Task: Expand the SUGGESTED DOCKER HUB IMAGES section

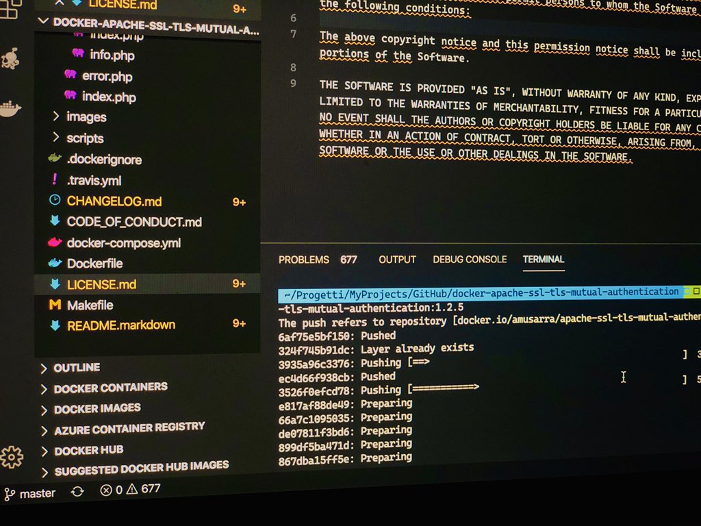Action: [44, 472]
